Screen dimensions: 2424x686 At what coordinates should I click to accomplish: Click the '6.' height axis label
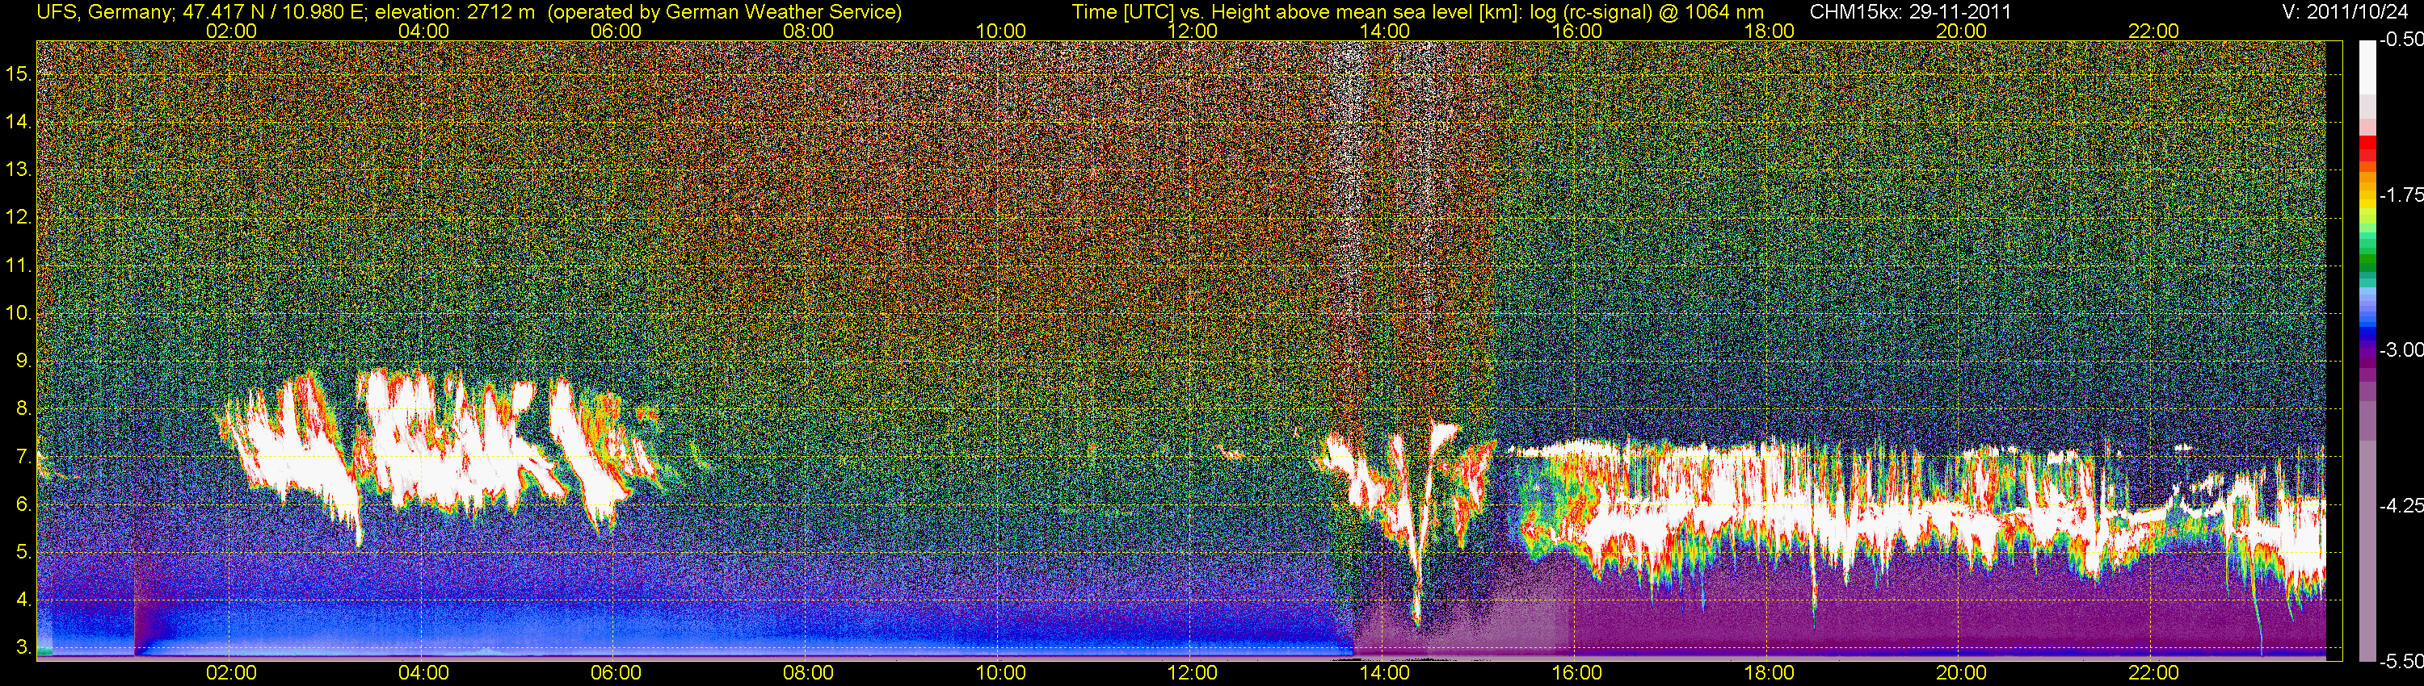click(x=23, y=504)
